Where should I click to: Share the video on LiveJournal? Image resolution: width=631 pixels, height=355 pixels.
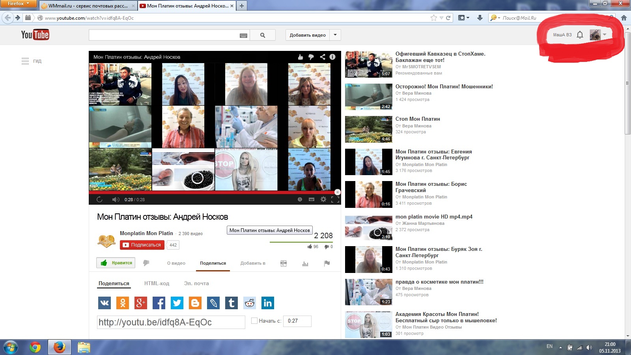point(213,303)
